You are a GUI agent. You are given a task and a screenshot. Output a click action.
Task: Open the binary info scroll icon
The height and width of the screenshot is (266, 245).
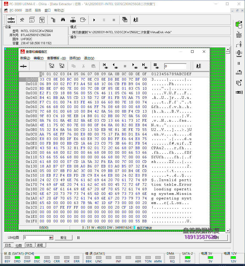coord(32,20)
